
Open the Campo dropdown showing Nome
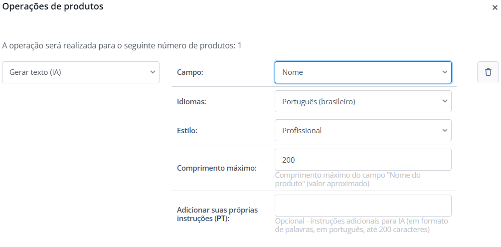(363, 72)
